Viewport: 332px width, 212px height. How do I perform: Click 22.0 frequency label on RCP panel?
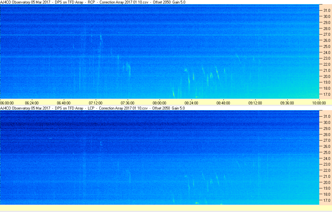point(327,64)
